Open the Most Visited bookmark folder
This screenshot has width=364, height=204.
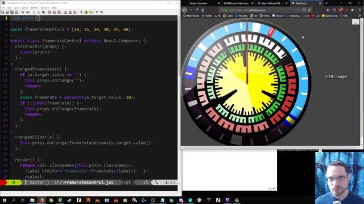[191, 16]
